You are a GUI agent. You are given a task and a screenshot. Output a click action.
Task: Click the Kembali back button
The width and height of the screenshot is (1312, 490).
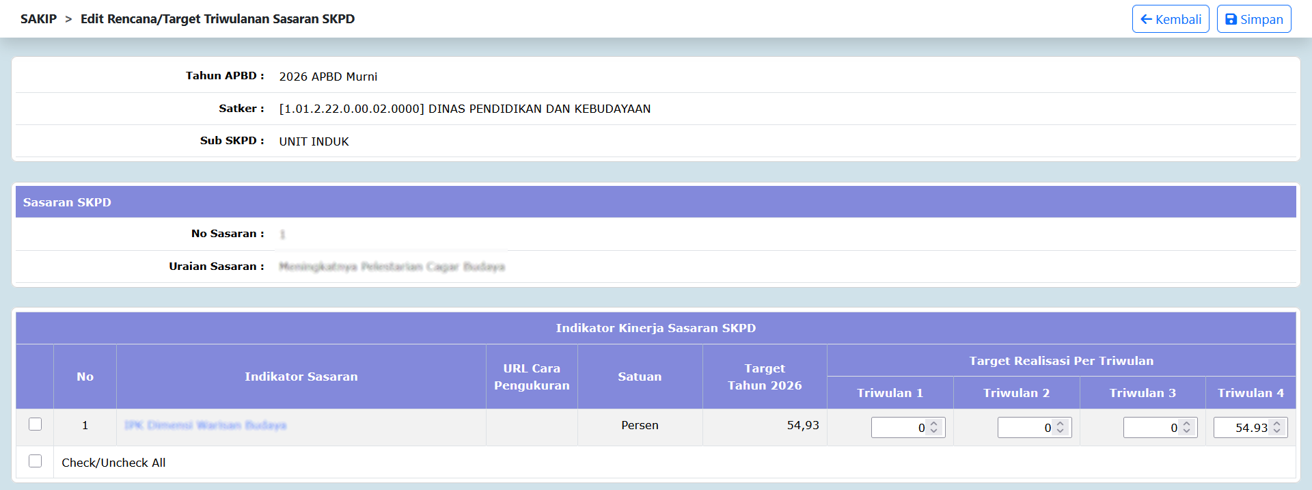tap(1171, 19)
